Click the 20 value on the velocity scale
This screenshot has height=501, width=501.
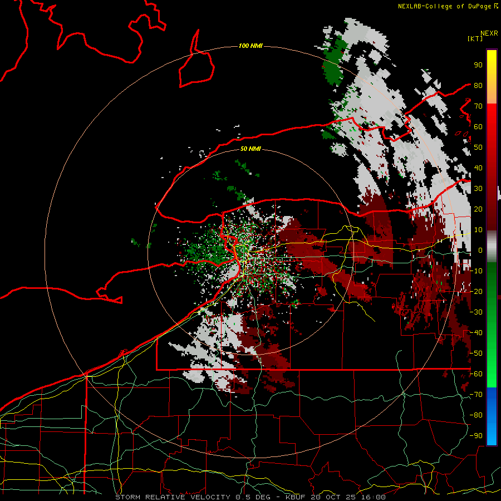click(x=478, y=209)
